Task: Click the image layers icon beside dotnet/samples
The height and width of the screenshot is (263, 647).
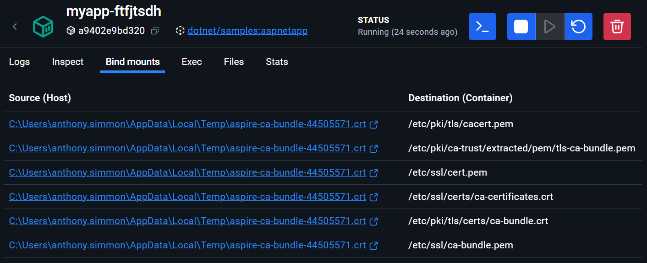Action: pyautogui.click(x=180, y=31)
